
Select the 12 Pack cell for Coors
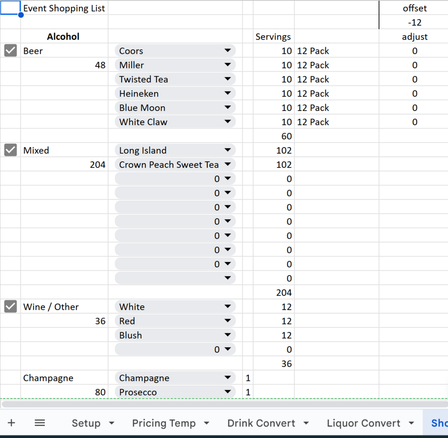pyautogui.click(x=337, y=50)
